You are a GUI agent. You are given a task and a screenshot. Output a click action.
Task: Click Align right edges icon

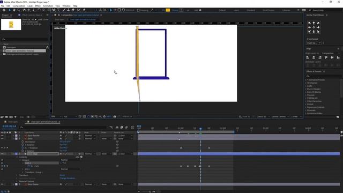point(320,57)
